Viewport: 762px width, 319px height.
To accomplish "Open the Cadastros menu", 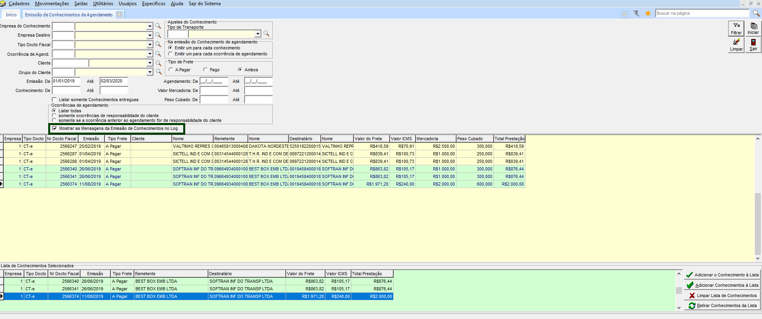I will pyautogui.click(x=19, y=4).
